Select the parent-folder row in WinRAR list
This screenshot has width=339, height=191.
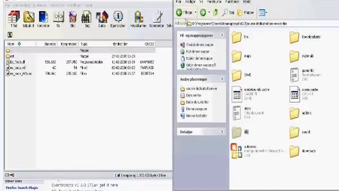80,50
